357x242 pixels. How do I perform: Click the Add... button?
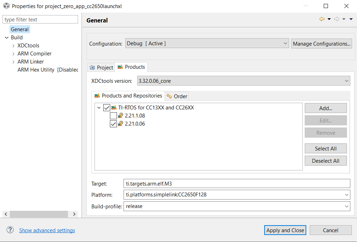[325, 108]
